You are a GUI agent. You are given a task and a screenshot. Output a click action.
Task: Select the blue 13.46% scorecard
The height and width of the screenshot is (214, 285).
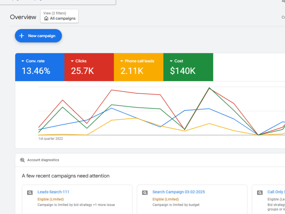tap(40, 67)
